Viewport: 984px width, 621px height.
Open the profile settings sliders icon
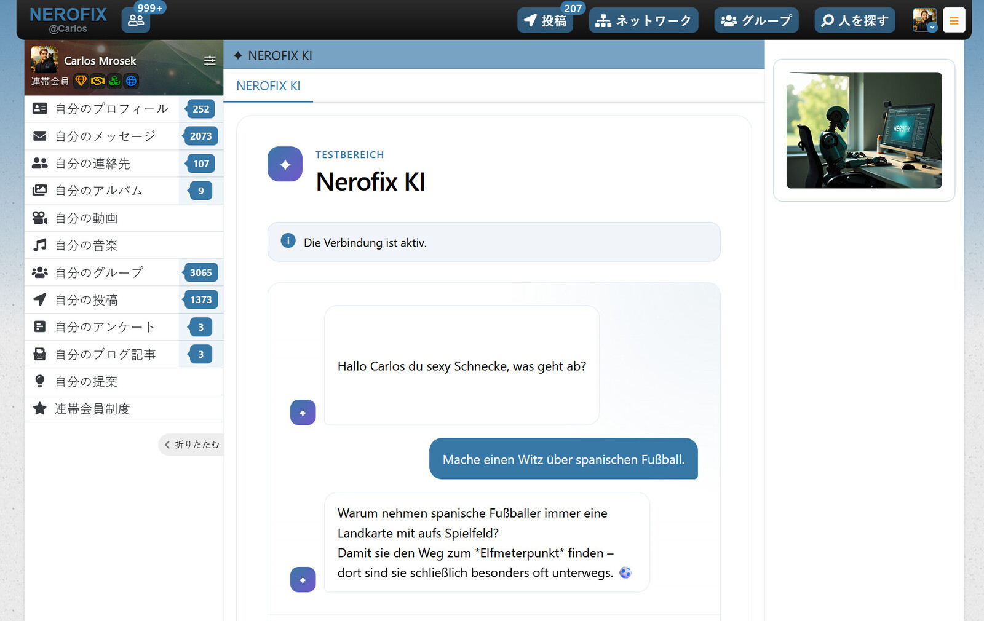(210, 60)
